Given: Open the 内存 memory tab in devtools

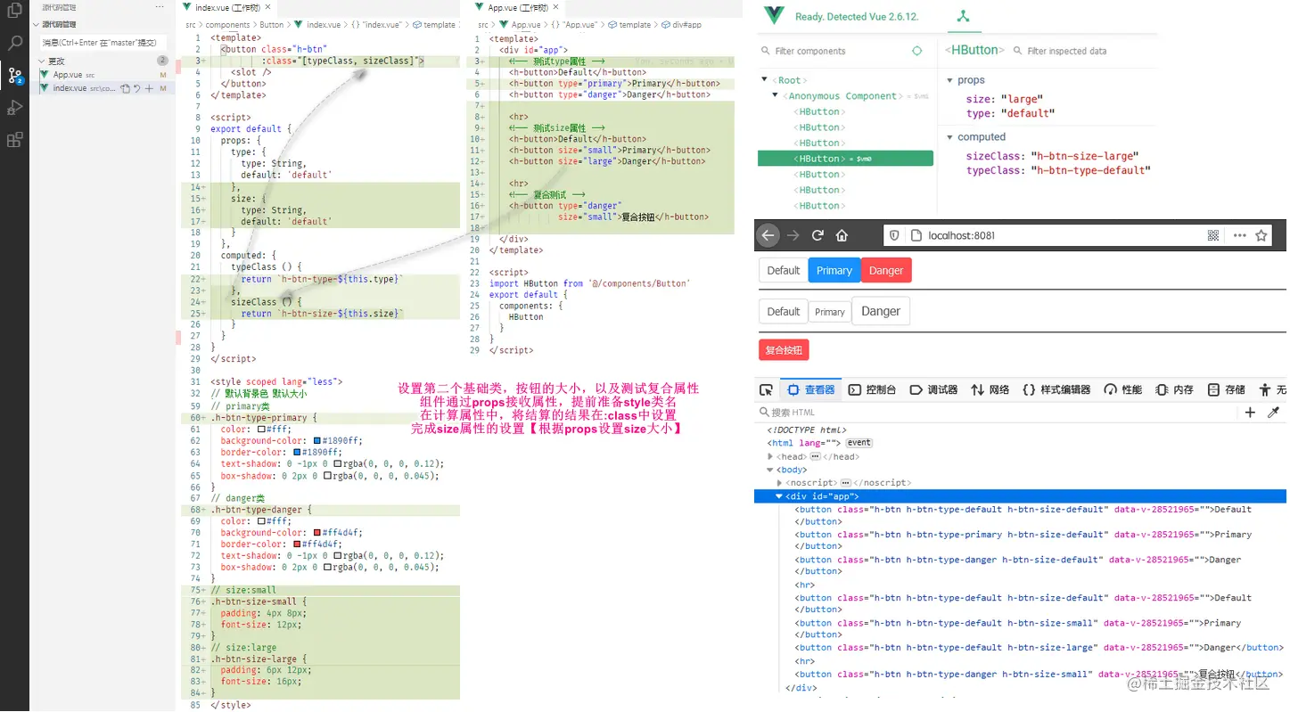Looking at the screenshot, I should pyautogui.click(x=1175, y=389).
